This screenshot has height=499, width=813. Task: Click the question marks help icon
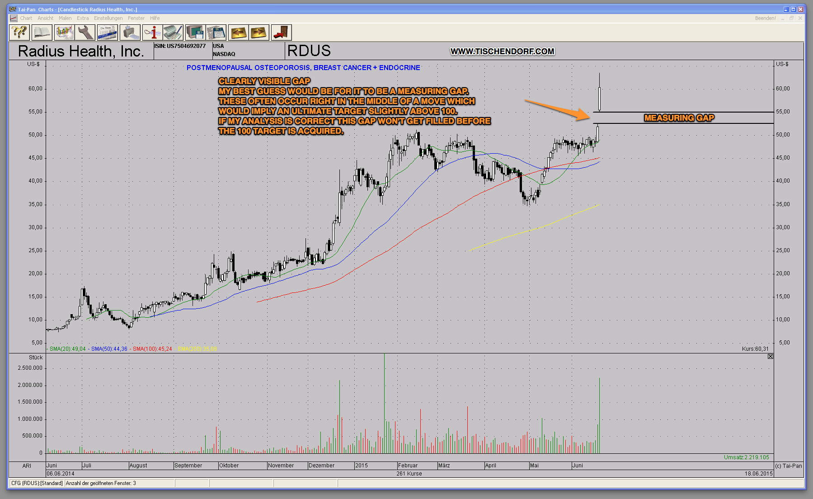click(19, 33)
